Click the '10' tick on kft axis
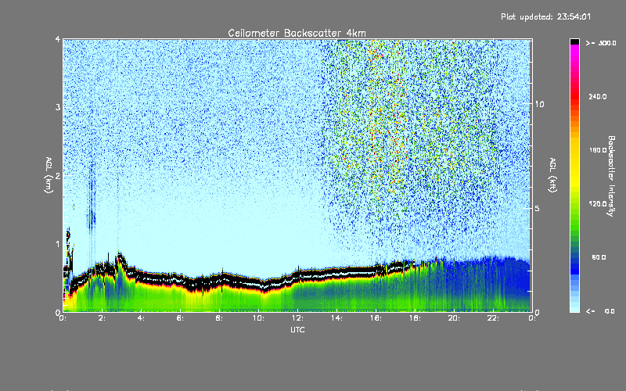Viewport: 626px width, 391px height. pyautogui.click(x=539, y=104)
